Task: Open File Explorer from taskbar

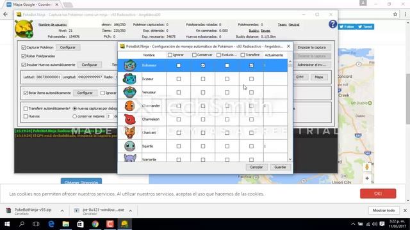Action: pyautogui.click(x=65, y=224)
